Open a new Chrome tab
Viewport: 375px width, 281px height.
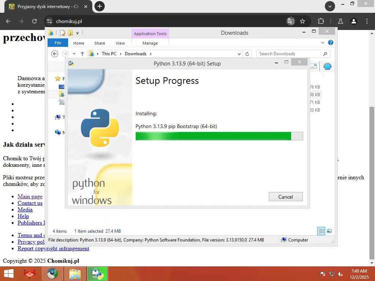(x=100, y=6)
